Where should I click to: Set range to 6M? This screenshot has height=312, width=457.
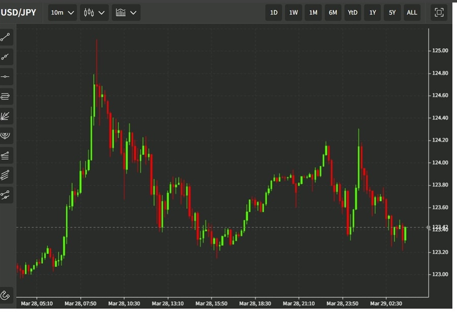coord(333,13)
